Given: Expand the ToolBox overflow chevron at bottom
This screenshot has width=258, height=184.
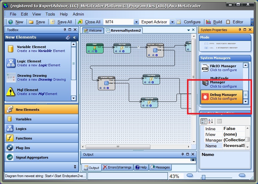Looking at the screenshot, I should click(x=75, y=167).
